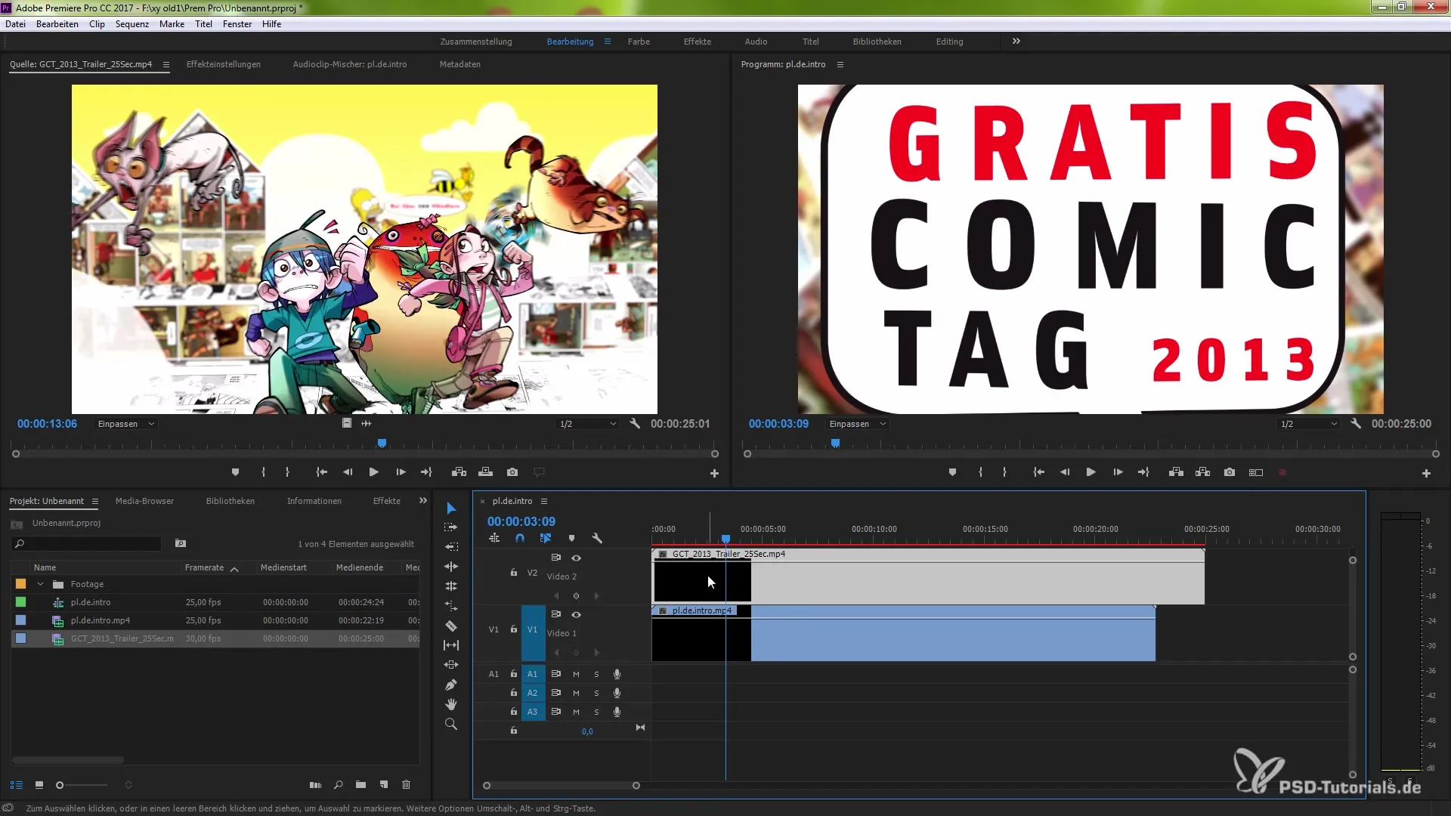Solo audio track A2
1451x816 pixels.
[x=596, y=693]
